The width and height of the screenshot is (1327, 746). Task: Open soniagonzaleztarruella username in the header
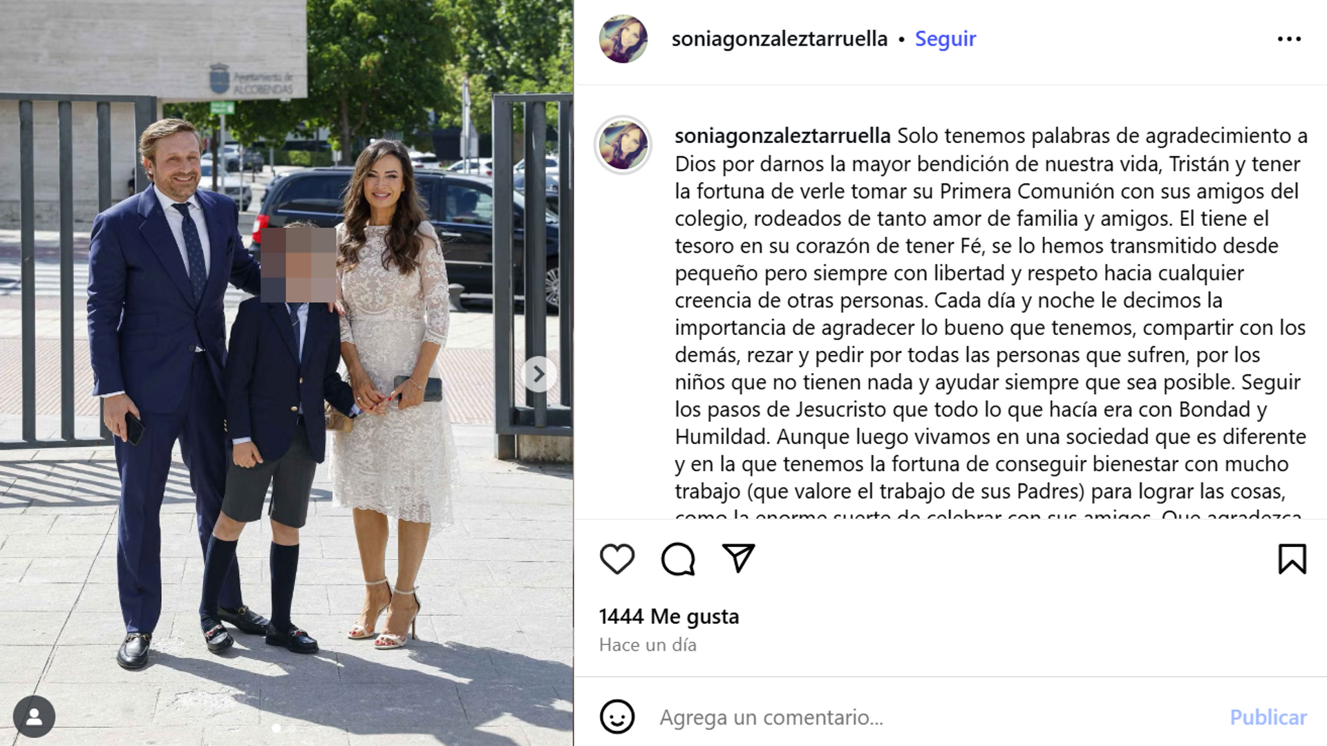[x=779, y=39]
